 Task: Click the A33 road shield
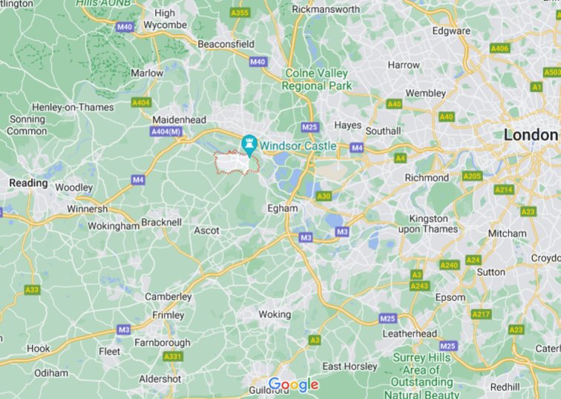(x=32, y=289)
